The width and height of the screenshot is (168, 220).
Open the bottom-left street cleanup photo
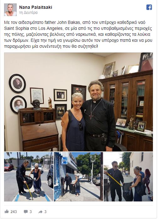29,177
